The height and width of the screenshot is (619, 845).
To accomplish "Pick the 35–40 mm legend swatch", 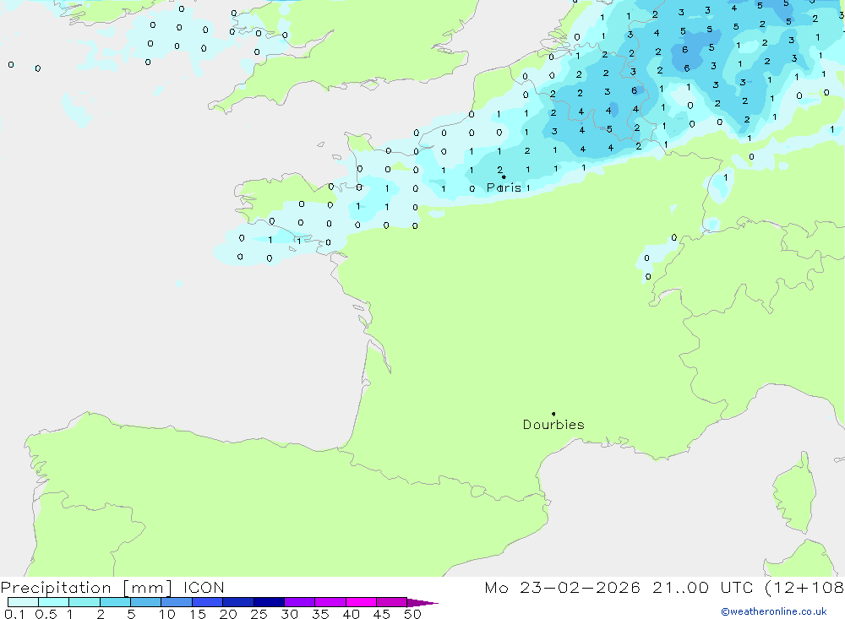I will pos(330,602).
